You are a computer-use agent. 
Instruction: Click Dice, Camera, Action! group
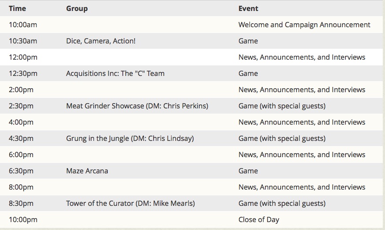tap(101, 41)
